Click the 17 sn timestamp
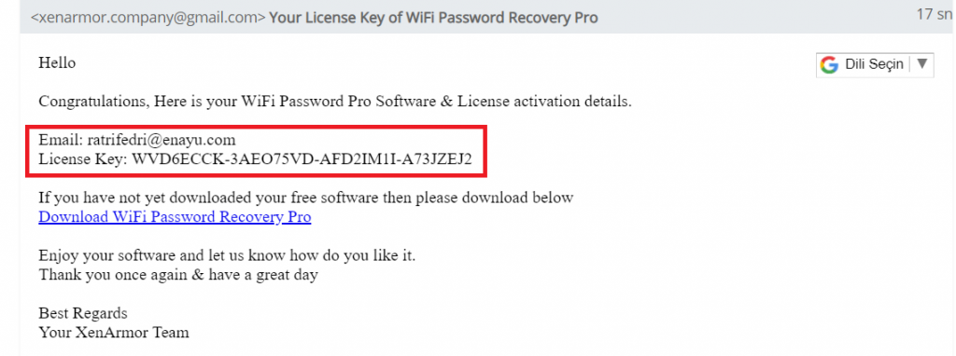Screen dimensions: 956x356 coord(935,15)
